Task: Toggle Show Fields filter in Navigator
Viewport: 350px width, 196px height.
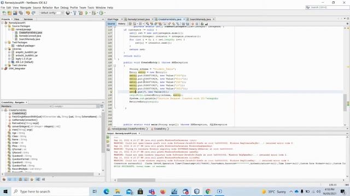Action: [x=10, y=179]
